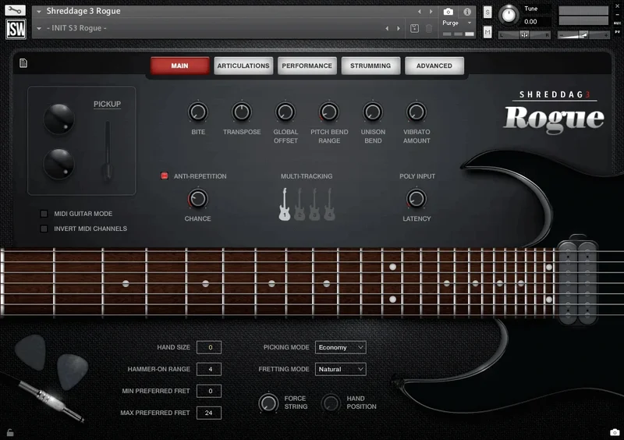624x440 pixels.
Task: Click the PICKUP label link
Action: (x=107, y=105)
